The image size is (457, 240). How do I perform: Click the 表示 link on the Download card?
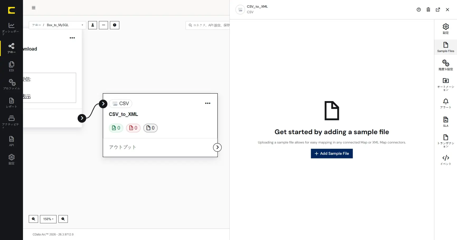27,96
